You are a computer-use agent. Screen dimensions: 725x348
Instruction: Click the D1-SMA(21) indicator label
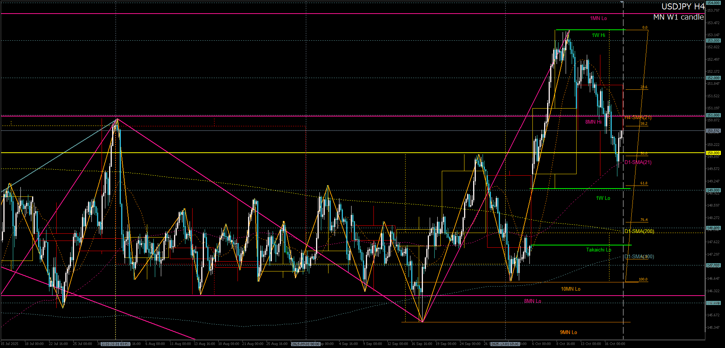pos(638,163)
